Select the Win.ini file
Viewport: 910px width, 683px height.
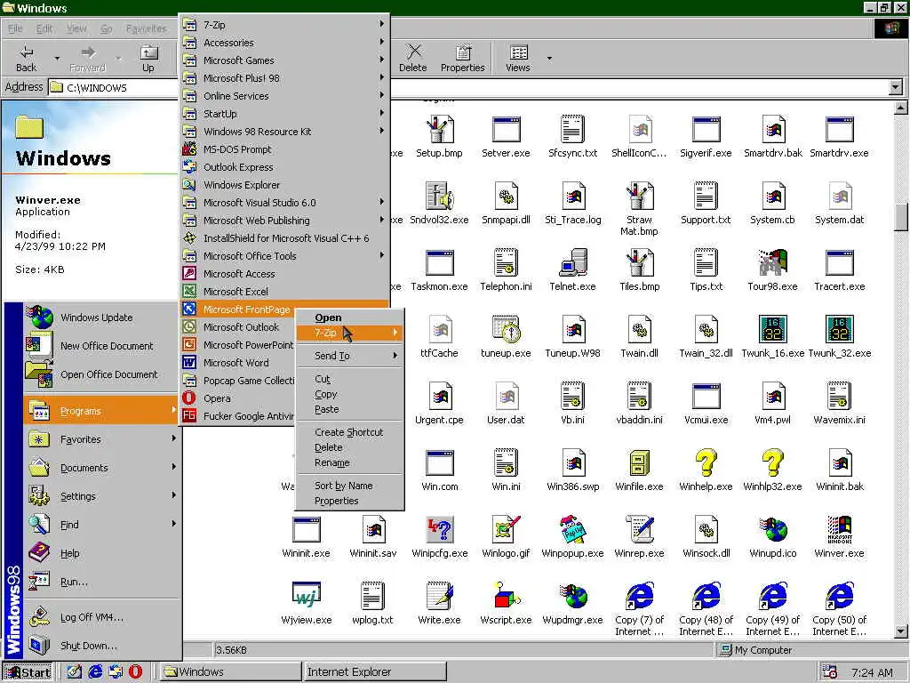(506, 471)
